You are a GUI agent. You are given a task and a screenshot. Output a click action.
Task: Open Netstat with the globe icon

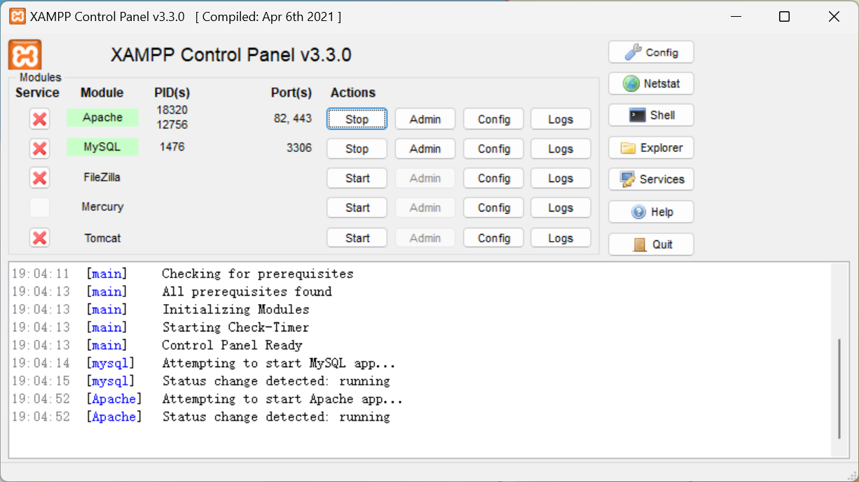[x=651, y=84]
